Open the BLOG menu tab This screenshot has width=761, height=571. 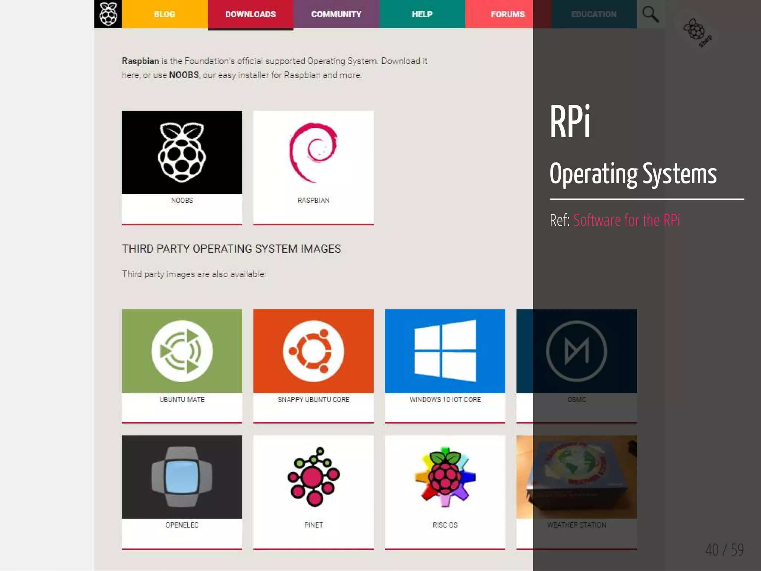click(x=165, y=14)
